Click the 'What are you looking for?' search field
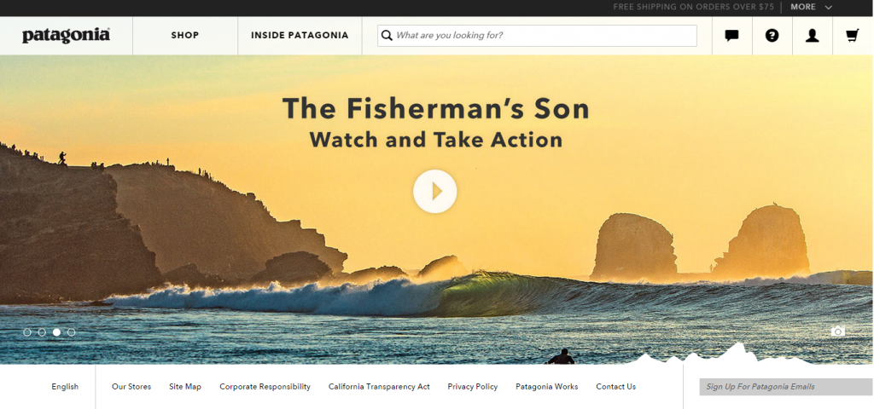874x409 pixels. (x=537, y=36)
